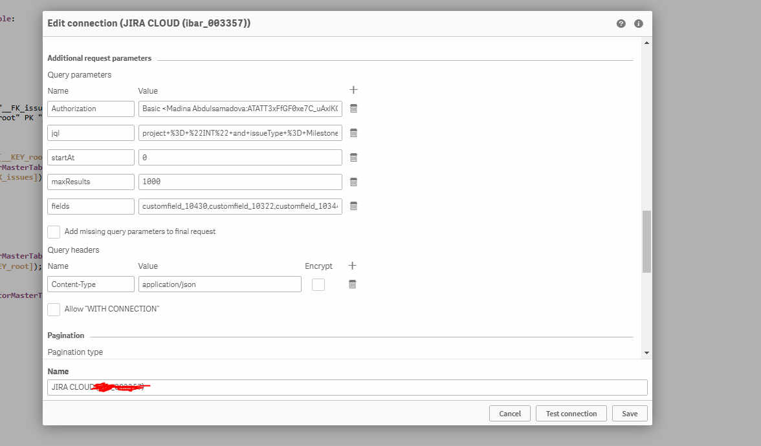This screenshot has height=446, width=761.
Task: Click the maxResults name field
Action: click(91, 182)
